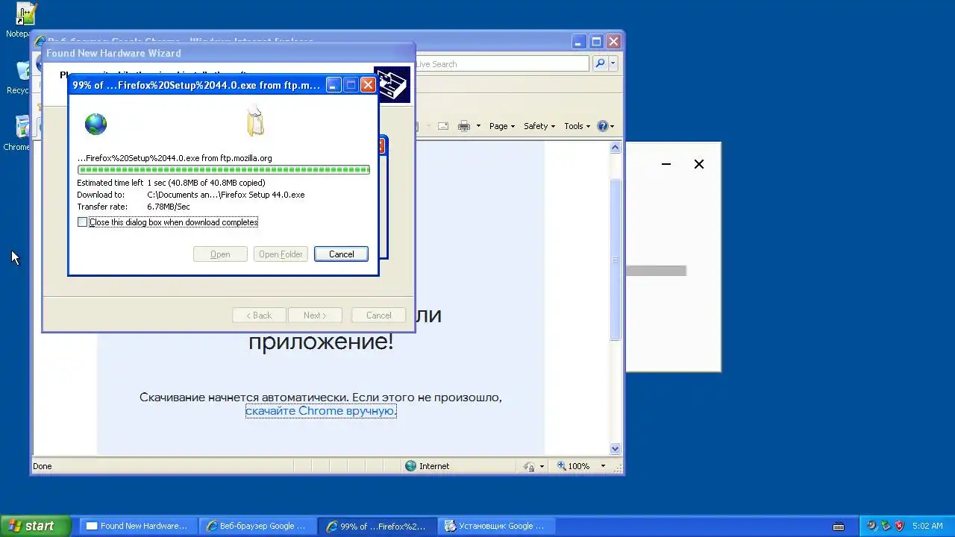
Task: Click the 'C:\Documents an...\Firefox Setup 44.0.exe' path
Action: tap(226, 195)
